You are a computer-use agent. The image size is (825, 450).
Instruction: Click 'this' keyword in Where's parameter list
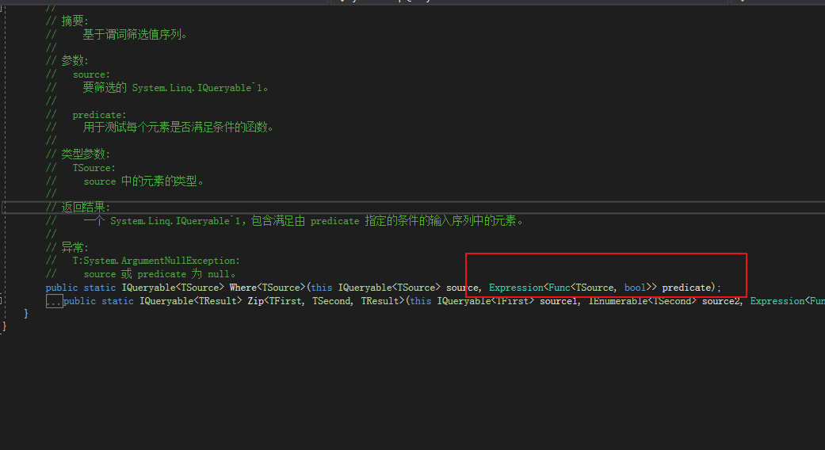pyautogui.click(x=322, y=288)
